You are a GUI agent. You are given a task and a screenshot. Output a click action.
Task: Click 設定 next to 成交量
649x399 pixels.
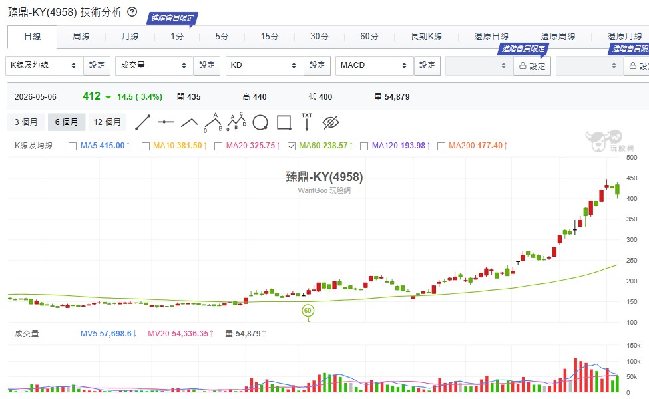tap(207, 66)
